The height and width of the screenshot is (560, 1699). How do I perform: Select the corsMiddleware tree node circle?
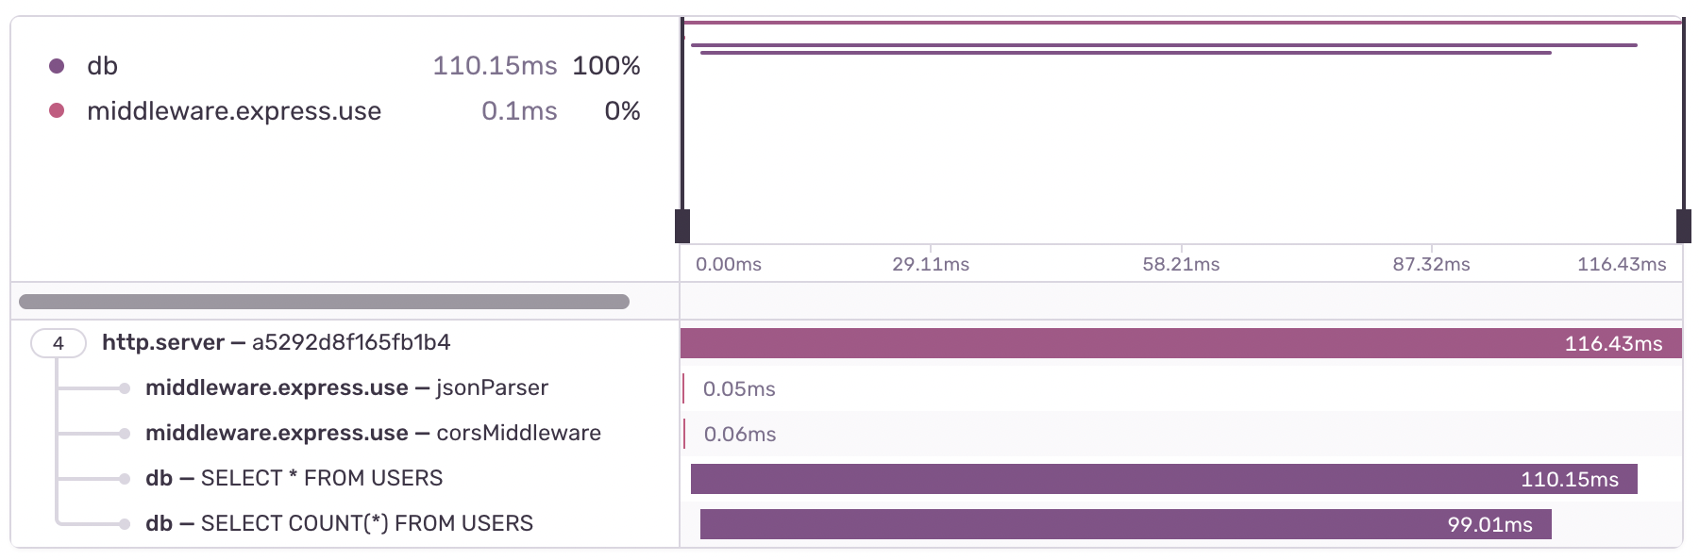pyautogui.click(x=126, y=433)
